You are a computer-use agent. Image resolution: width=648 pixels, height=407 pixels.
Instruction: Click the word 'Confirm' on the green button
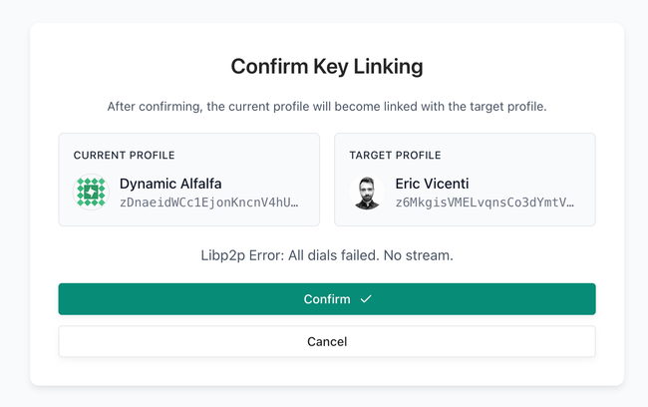(327, 299)
